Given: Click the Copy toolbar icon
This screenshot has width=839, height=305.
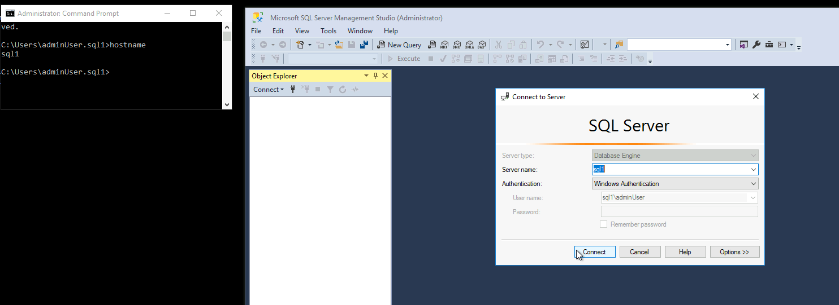Looking at the screenshot, I should coord(511,45).
